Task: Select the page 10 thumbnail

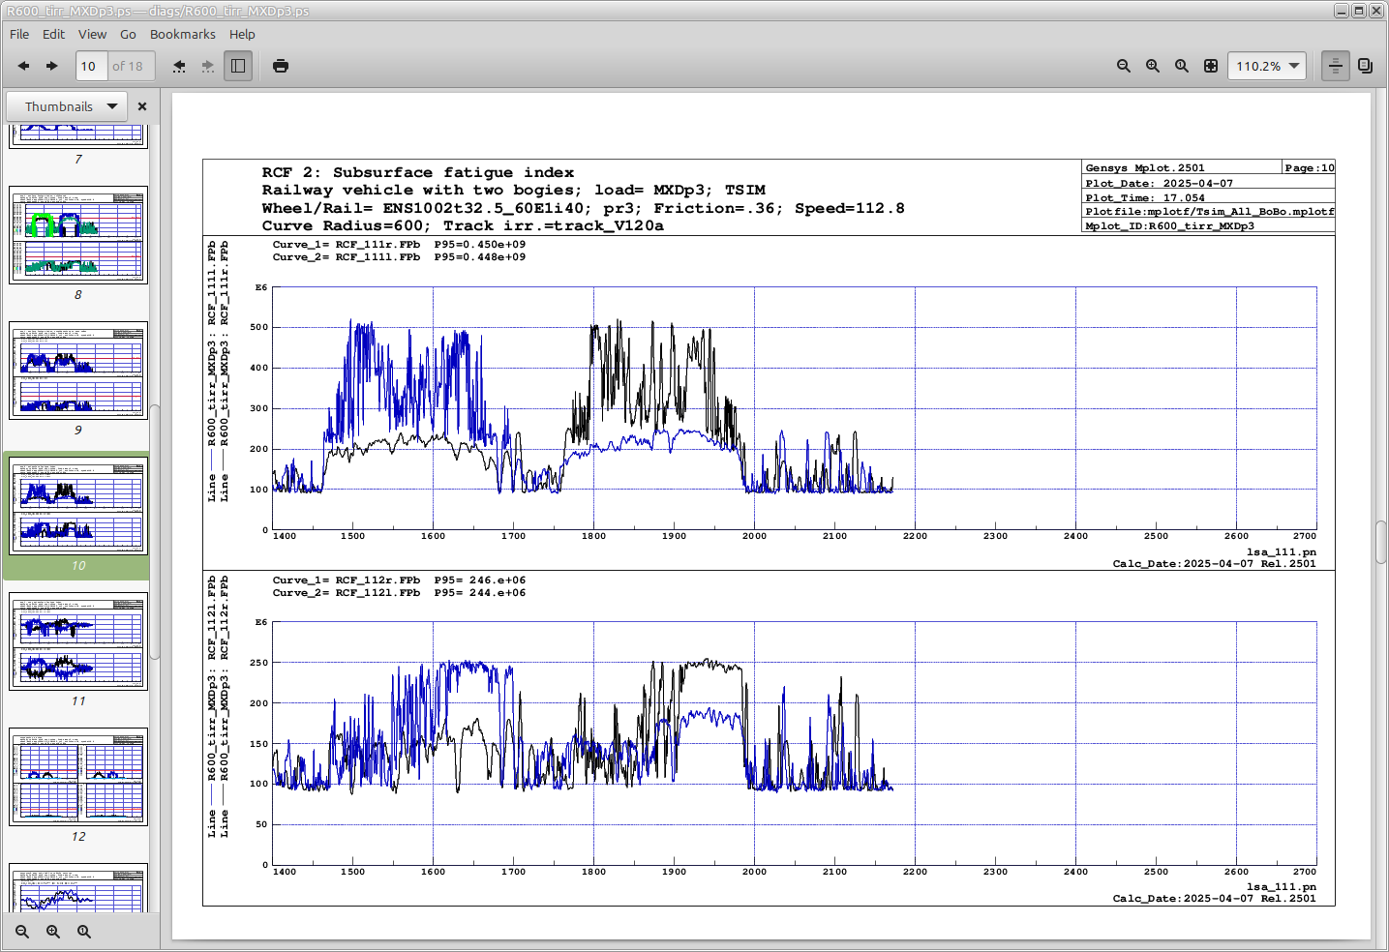Action: 78,506
